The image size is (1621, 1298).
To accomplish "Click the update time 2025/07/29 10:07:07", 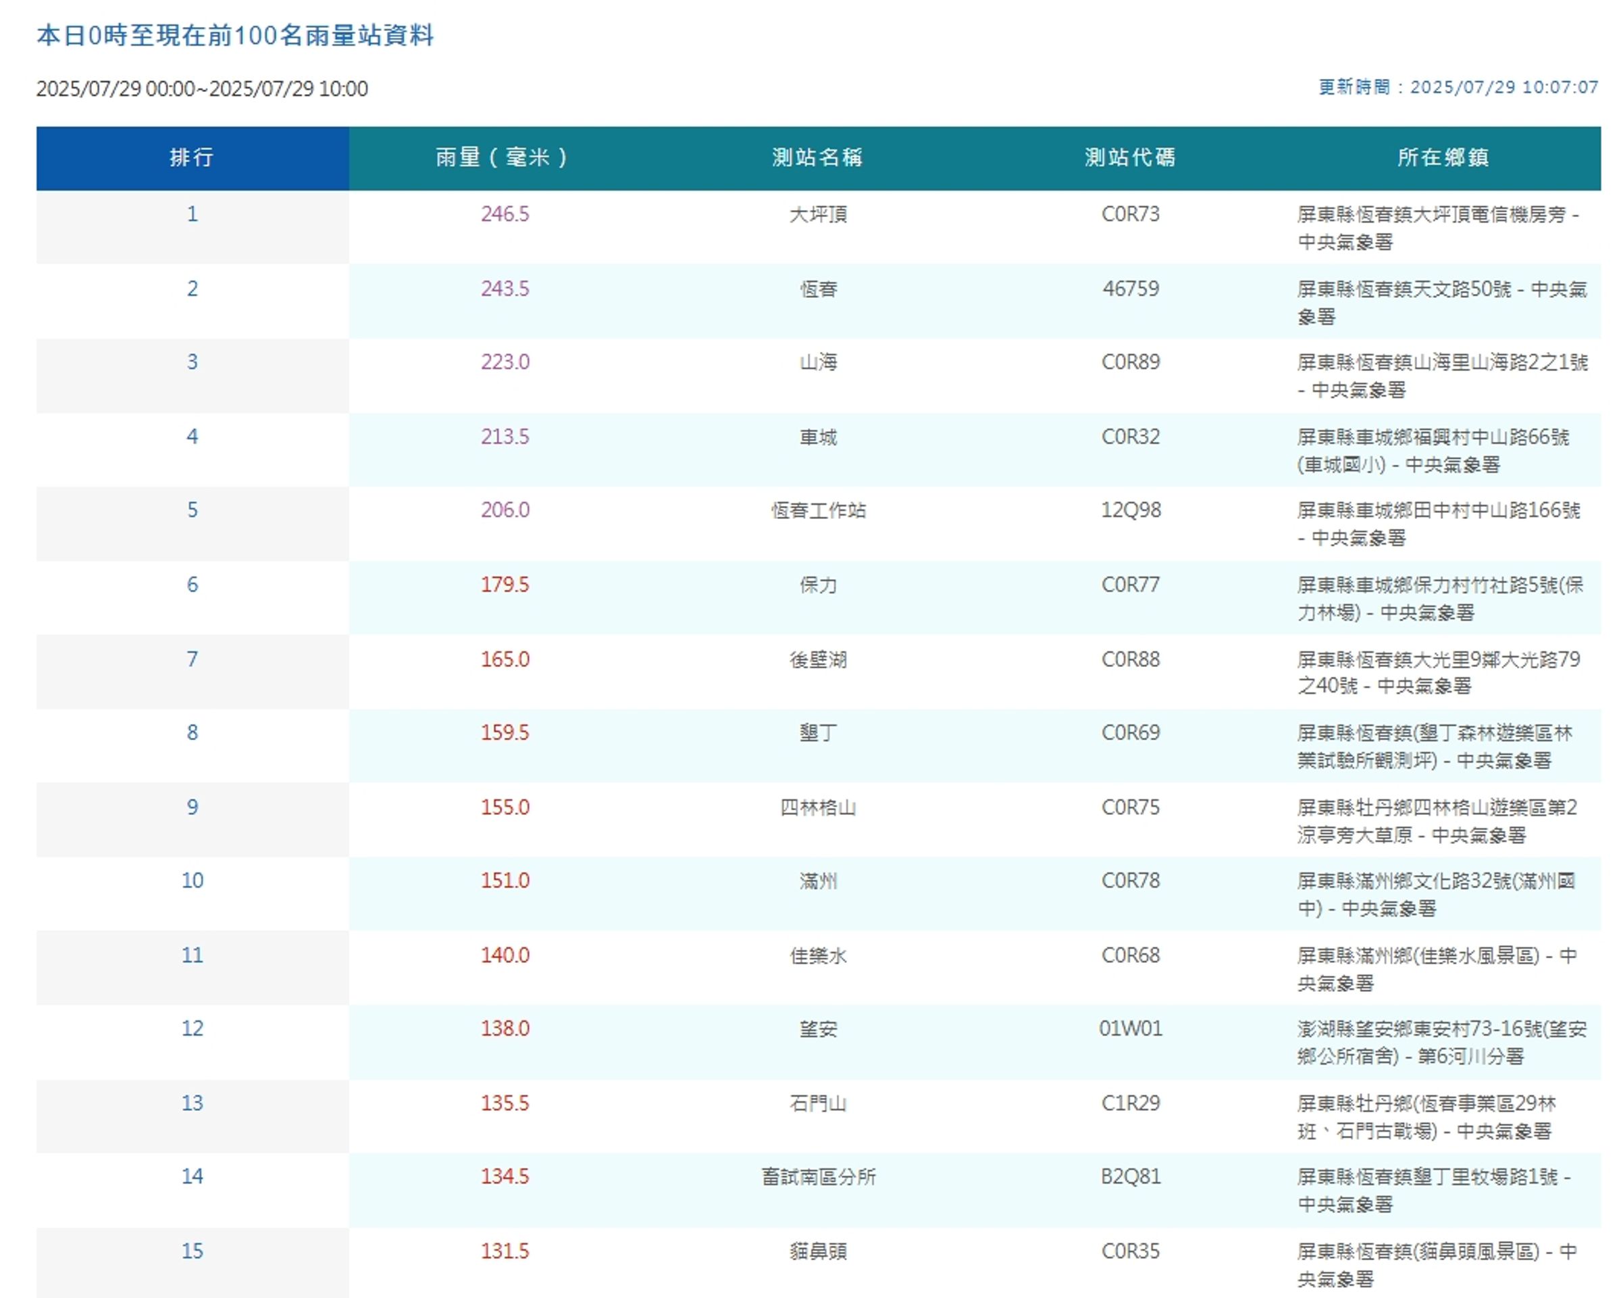I will coord(1503,87).
